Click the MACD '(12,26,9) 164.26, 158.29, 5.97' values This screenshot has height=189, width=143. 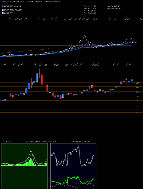pyautogui.click(x=39, y=141)
